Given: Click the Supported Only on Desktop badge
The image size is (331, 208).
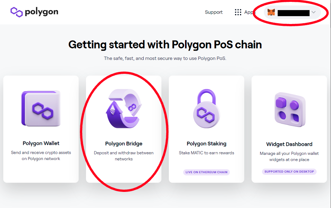Looking at the screenshot, I should pos(289,172).
